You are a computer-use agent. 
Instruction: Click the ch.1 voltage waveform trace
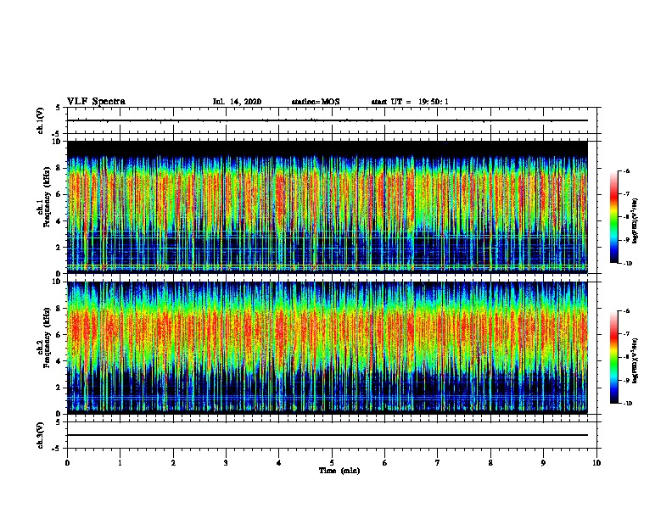[x=328, y=120]
